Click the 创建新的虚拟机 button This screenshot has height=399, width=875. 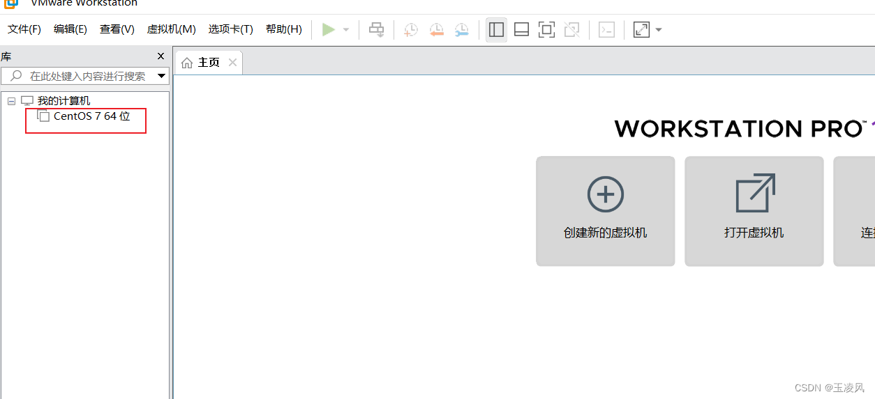tap(606, 211)
